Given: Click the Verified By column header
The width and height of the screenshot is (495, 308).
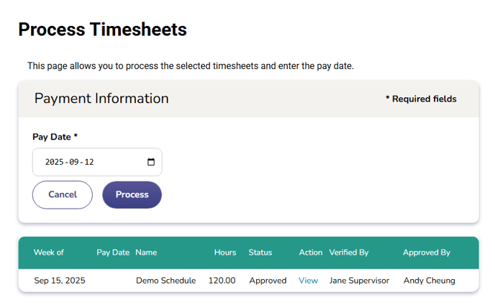Looking at the screenshot, I should [x=349, y=253].
